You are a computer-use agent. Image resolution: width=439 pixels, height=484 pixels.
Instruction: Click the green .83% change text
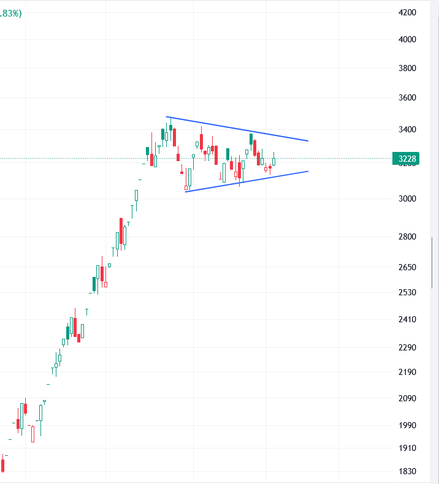(11, 13)
